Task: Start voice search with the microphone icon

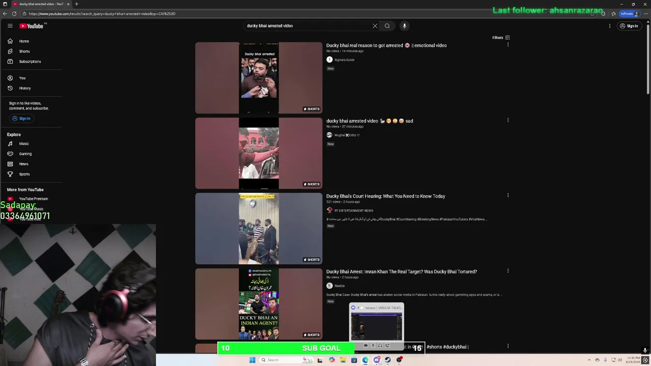Action: pyautogui.click(x=404, y=26)
